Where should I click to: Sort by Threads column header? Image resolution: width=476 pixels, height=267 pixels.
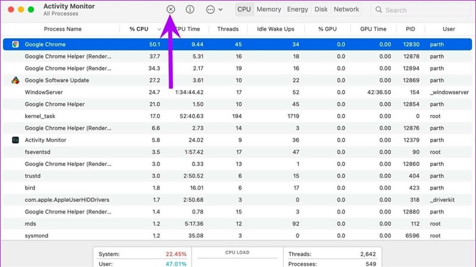(228, 29)
